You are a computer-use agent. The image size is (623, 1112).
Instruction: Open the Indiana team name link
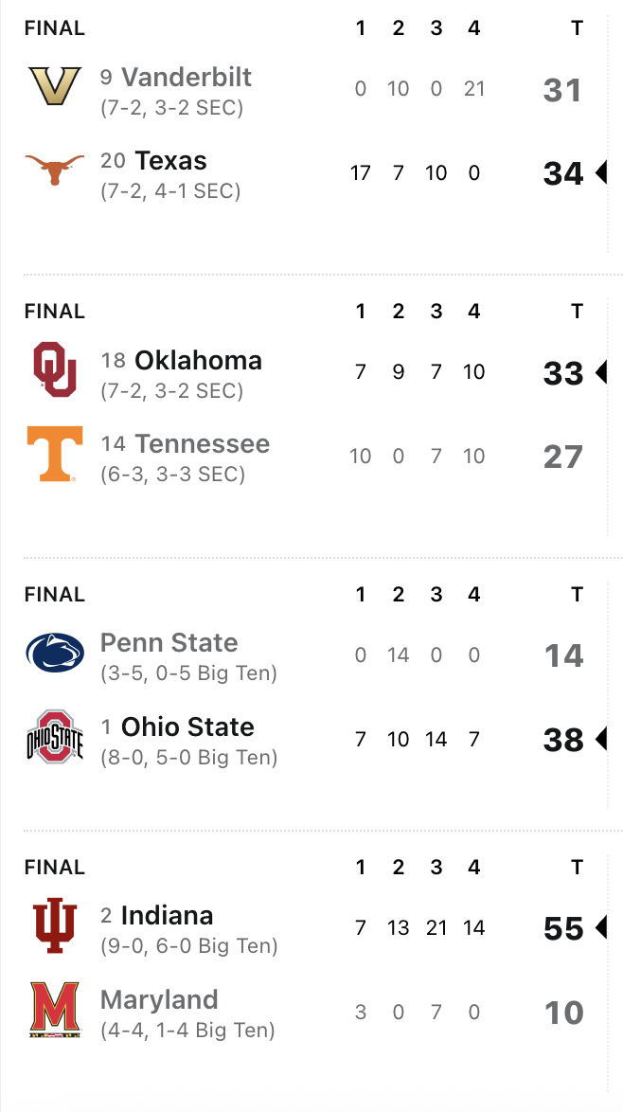click(x=167, y=916)
